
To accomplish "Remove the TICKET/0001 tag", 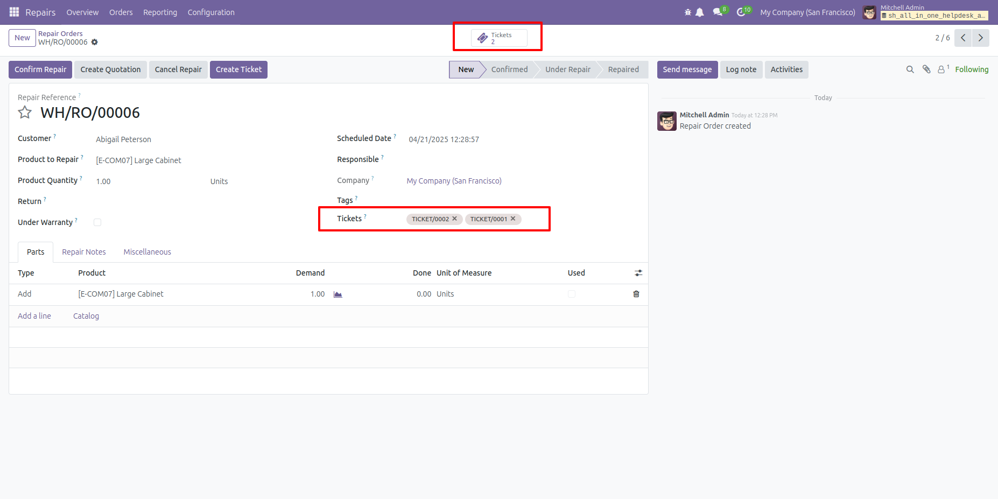I will [513, 219].
